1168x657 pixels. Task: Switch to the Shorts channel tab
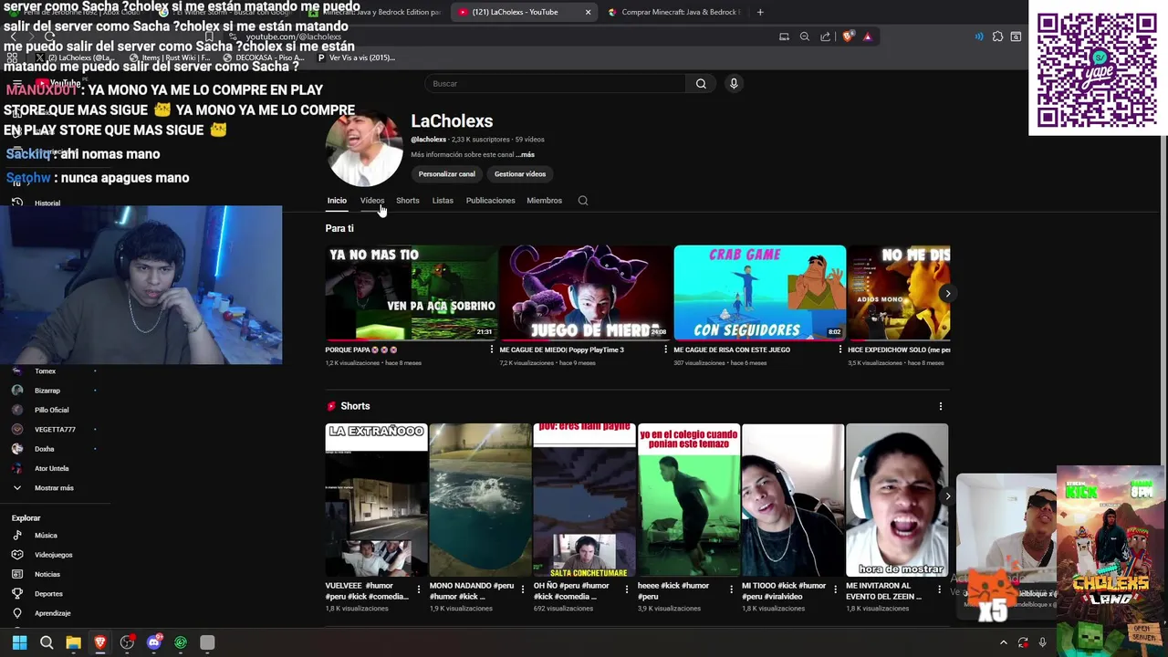pos(408,201)
